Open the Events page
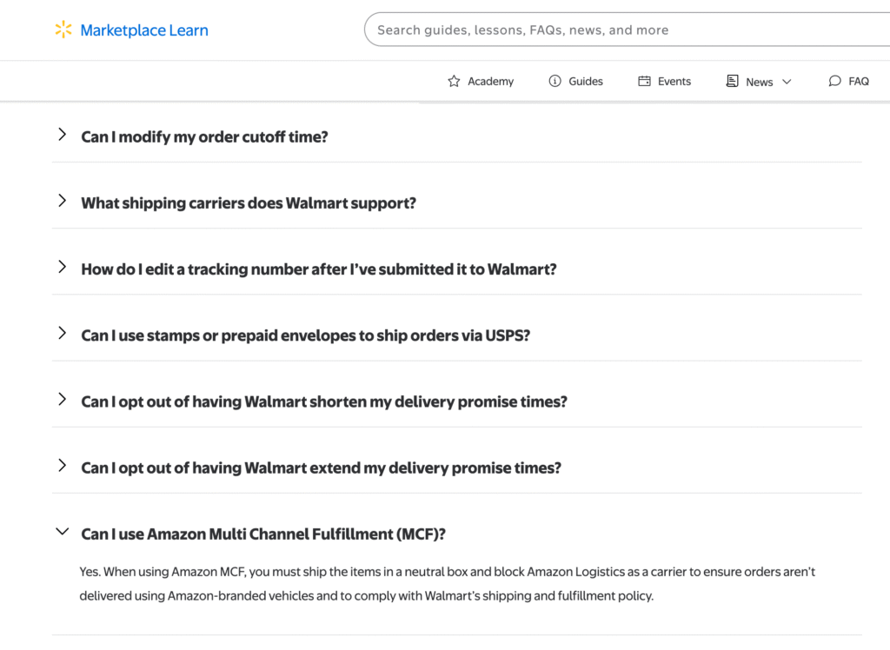 click(674, 82)
